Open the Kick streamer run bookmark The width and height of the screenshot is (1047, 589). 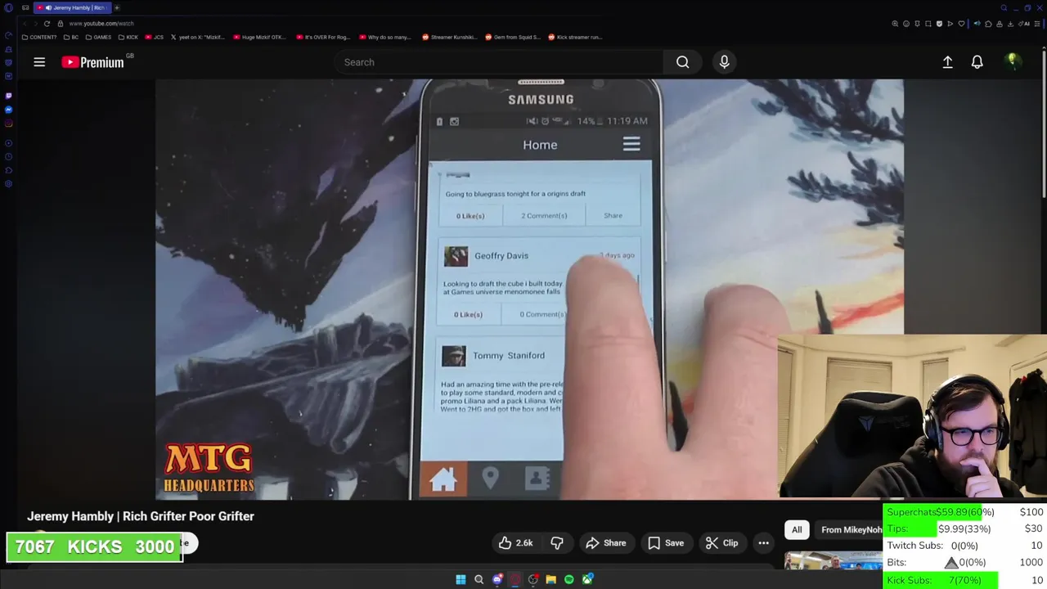point(575,37)
